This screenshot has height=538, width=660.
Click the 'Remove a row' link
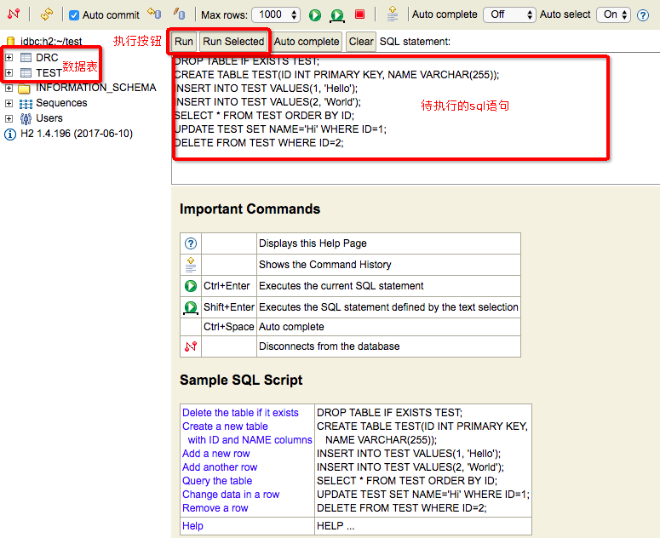coord(215,508)
